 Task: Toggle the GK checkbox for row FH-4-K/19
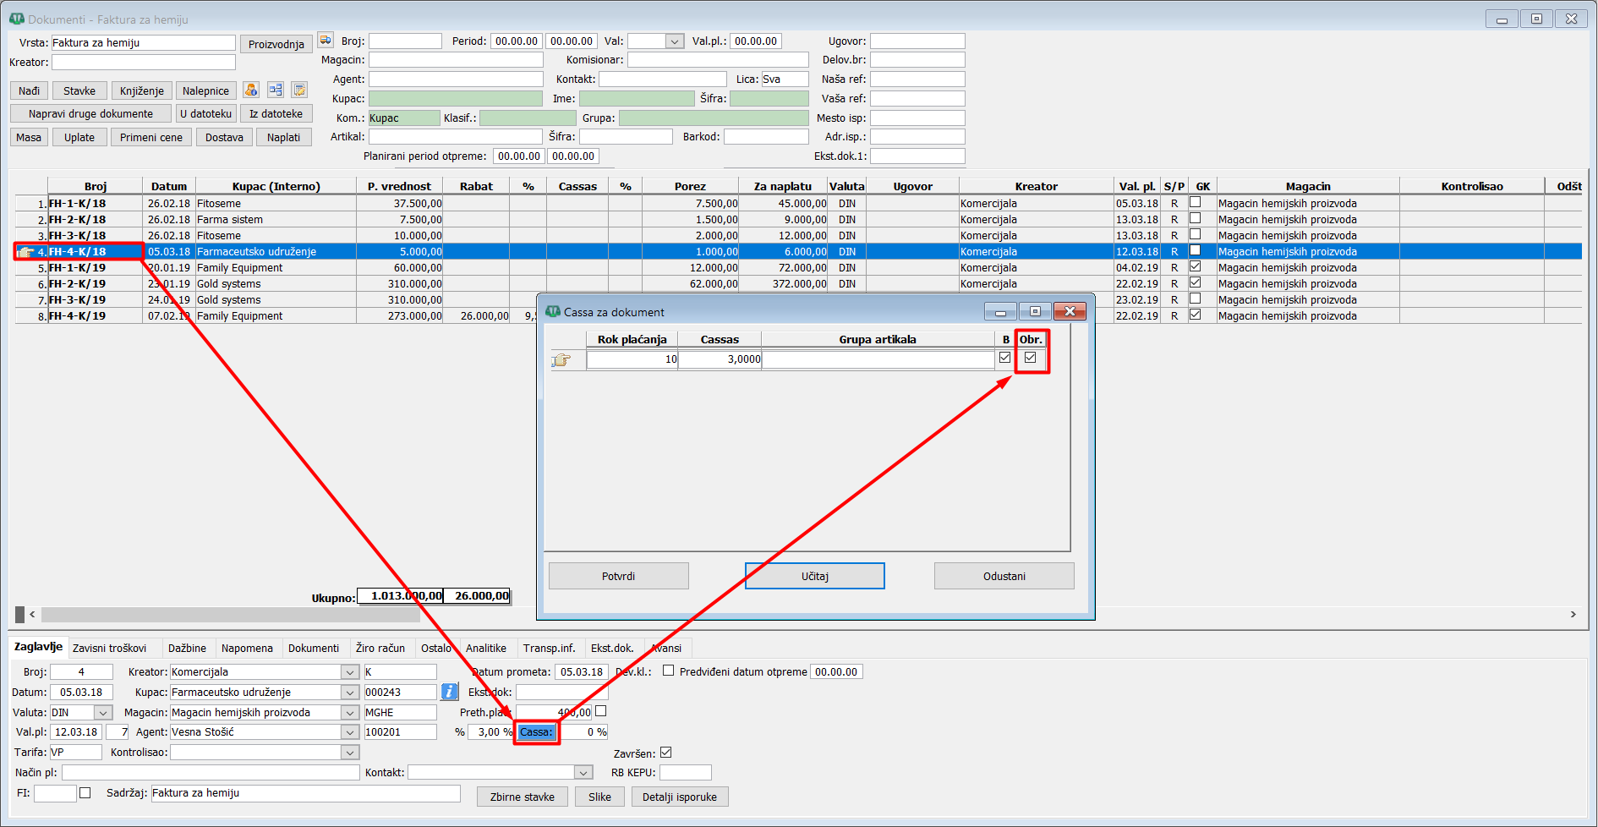tap(1196, 315)
